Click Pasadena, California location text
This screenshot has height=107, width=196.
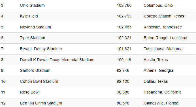163,92
